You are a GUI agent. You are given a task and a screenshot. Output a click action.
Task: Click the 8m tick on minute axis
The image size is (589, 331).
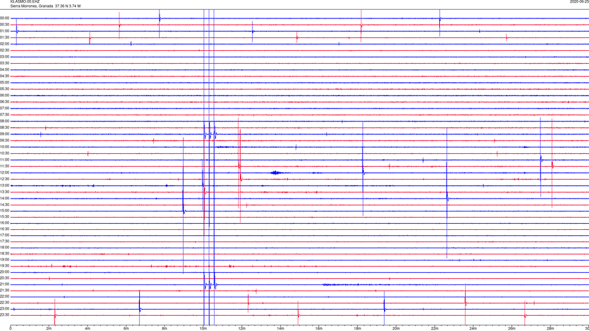[164, 329]
